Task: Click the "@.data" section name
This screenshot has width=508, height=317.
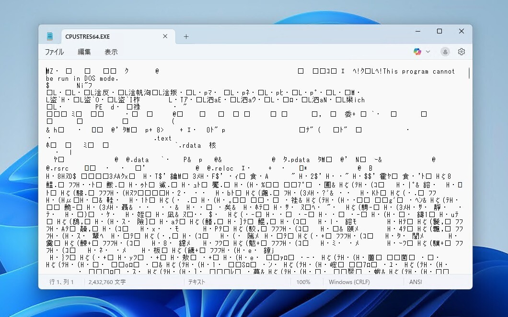Action: coord(138,160)
